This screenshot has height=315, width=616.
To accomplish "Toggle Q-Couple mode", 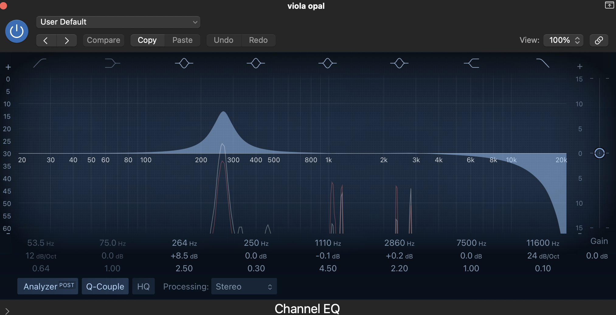I will 105,286.
